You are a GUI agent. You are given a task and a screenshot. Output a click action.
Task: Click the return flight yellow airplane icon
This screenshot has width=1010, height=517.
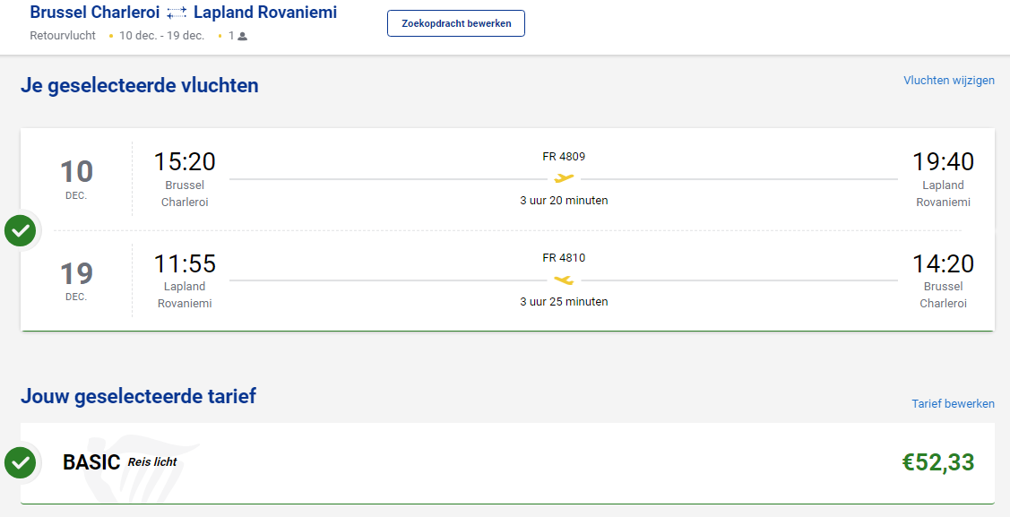pos(564,280)
